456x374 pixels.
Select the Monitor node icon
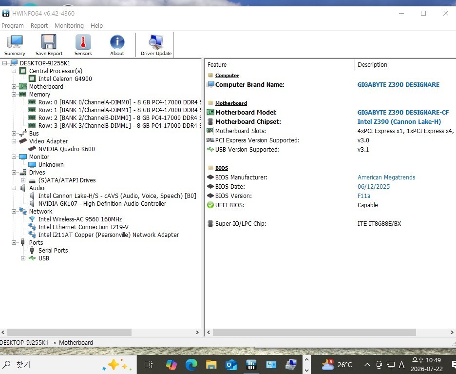pyautogui.click(x=23, y=157)
